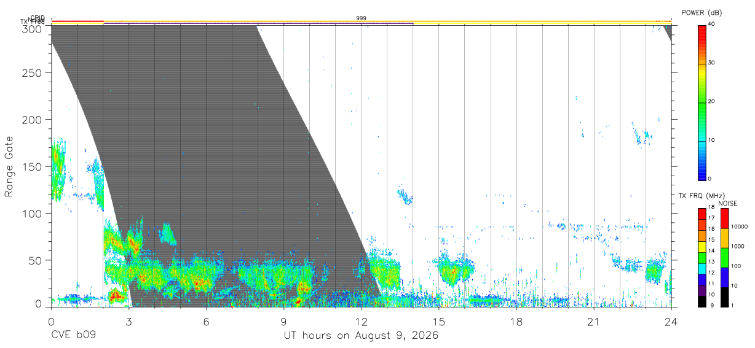Select the 1000 label on NOISE scale
The image size is (755, 348).
click(738, 247)
